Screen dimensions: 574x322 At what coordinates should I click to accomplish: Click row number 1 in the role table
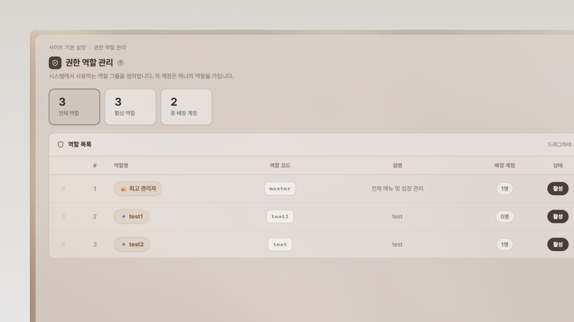pyautogui.click(x=95, y=189)
